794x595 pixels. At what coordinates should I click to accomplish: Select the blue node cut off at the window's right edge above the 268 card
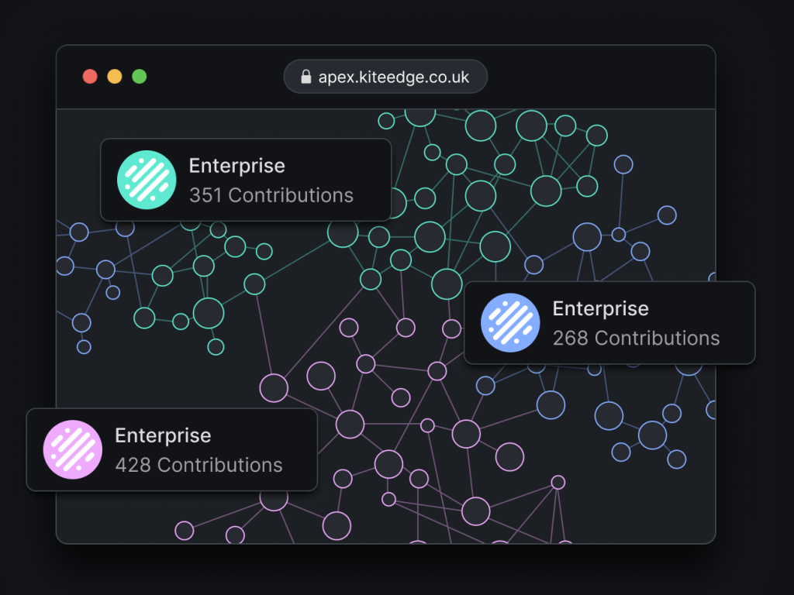712,277
